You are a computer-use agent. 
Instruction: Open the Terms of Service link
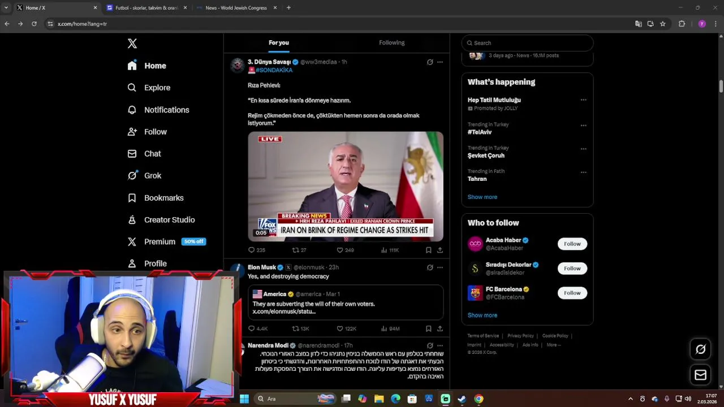483,336
